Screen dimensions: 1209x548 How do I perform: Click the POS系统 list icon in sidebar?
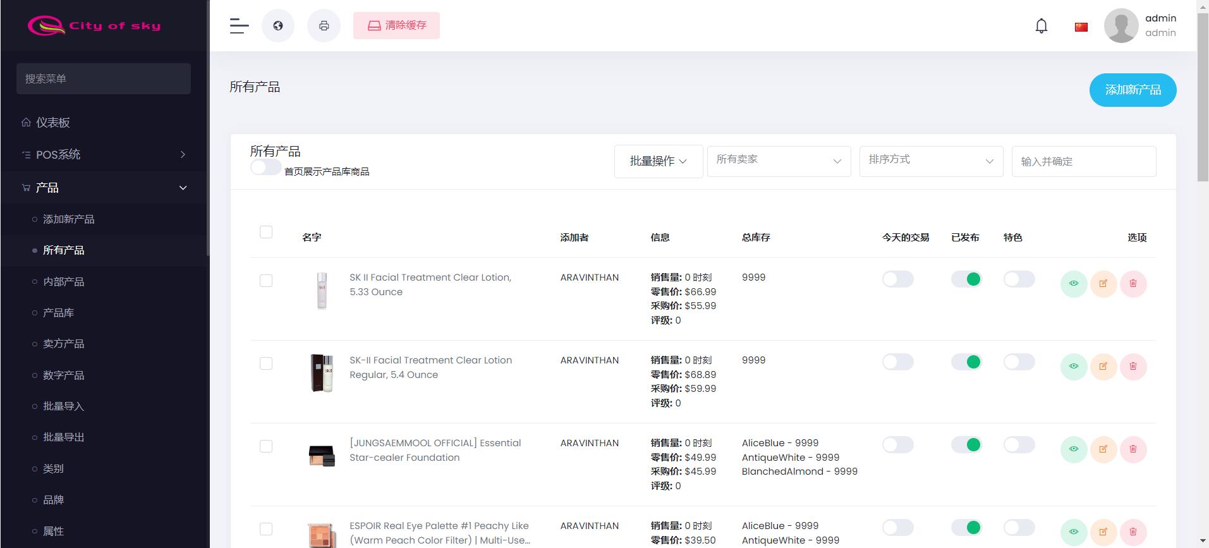(x=26, y=155)
